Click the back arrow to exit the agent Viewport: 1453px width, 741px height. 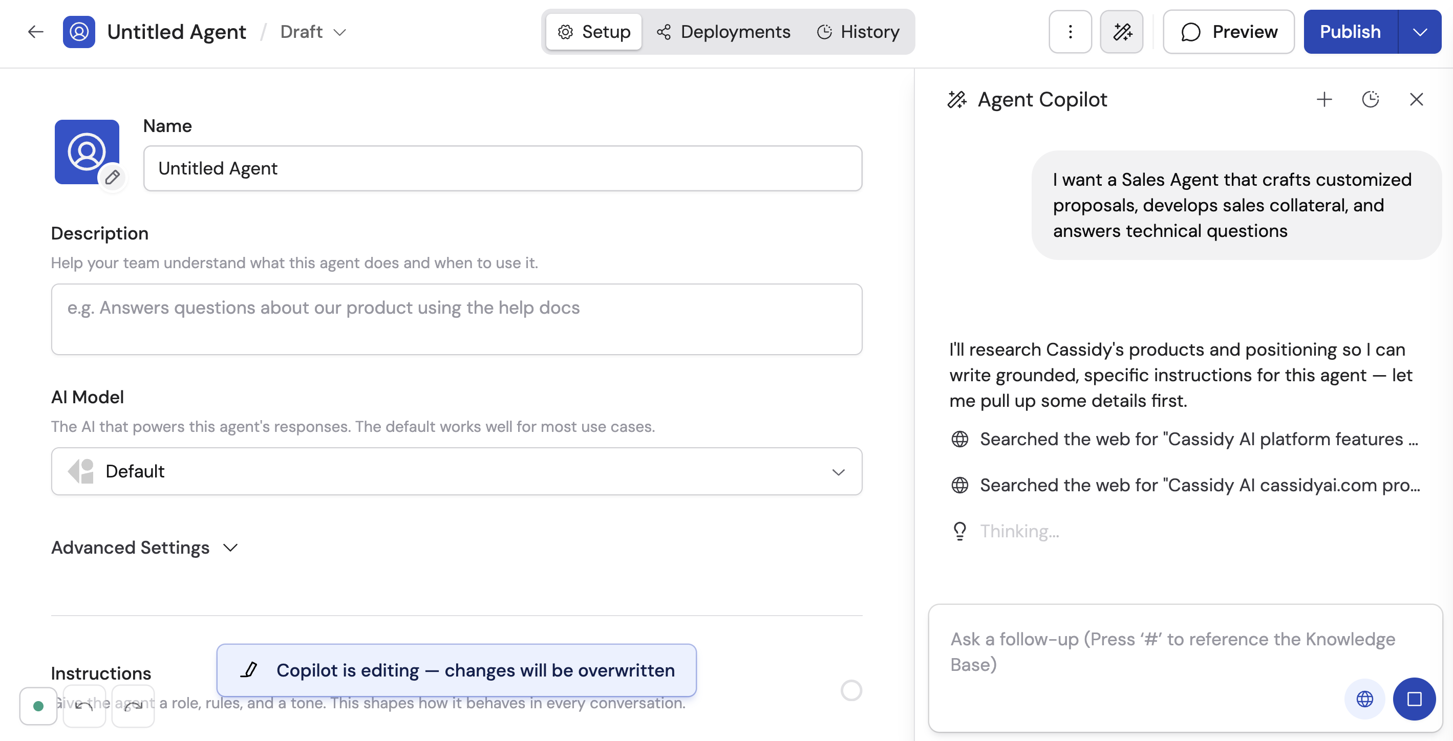(x=35, y=32)
